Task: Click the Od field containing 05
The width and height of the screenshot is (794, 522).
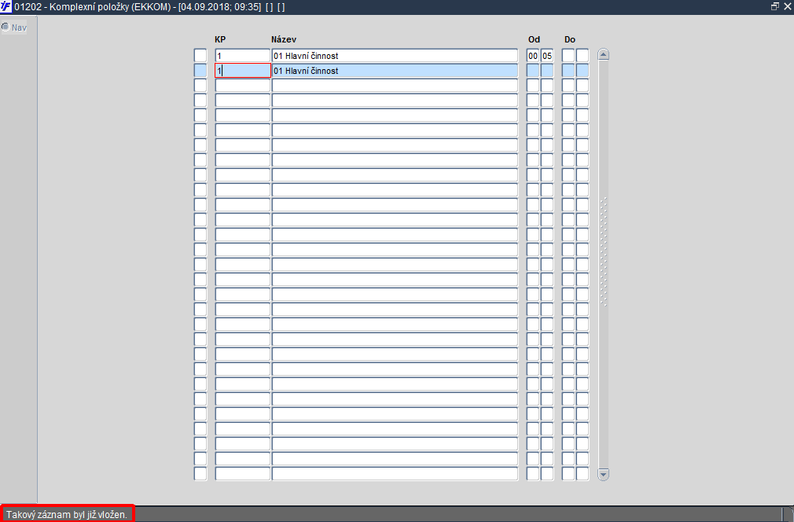Action: click(x=547, y=56)
